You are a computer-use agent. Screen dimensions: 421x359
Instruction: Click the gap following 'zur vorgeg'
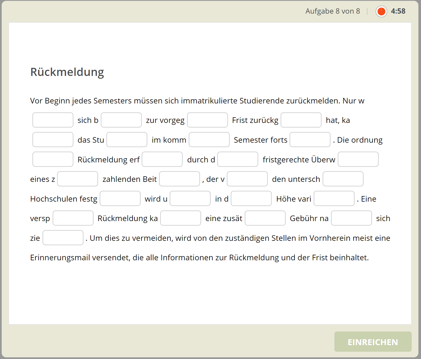(207, 120)
